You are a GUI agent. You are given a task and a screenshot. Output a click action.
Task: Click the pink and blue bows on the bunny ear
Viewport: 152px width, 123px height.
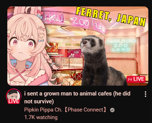pyautogui.click(x=40, y=15)
